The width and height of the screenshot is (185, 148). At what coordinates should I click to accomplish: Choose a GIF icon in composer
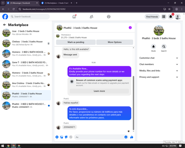pyautogui.click(x=71, y=137)
